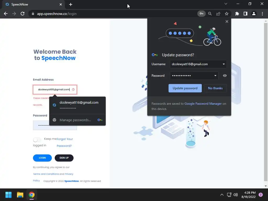Expand the Password dropdown in password popup
Screen dimensions: 268x201
pyautogui.click(x=215, y=76)
